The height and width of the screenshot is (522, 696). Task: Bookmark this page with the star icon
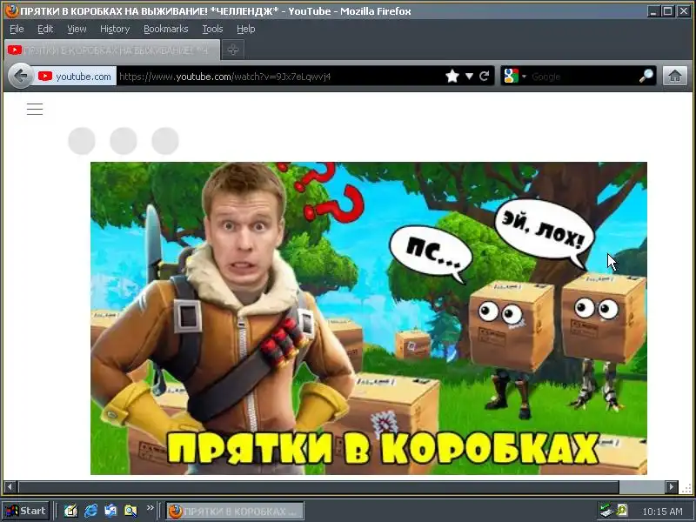click(x=452, y=77)
